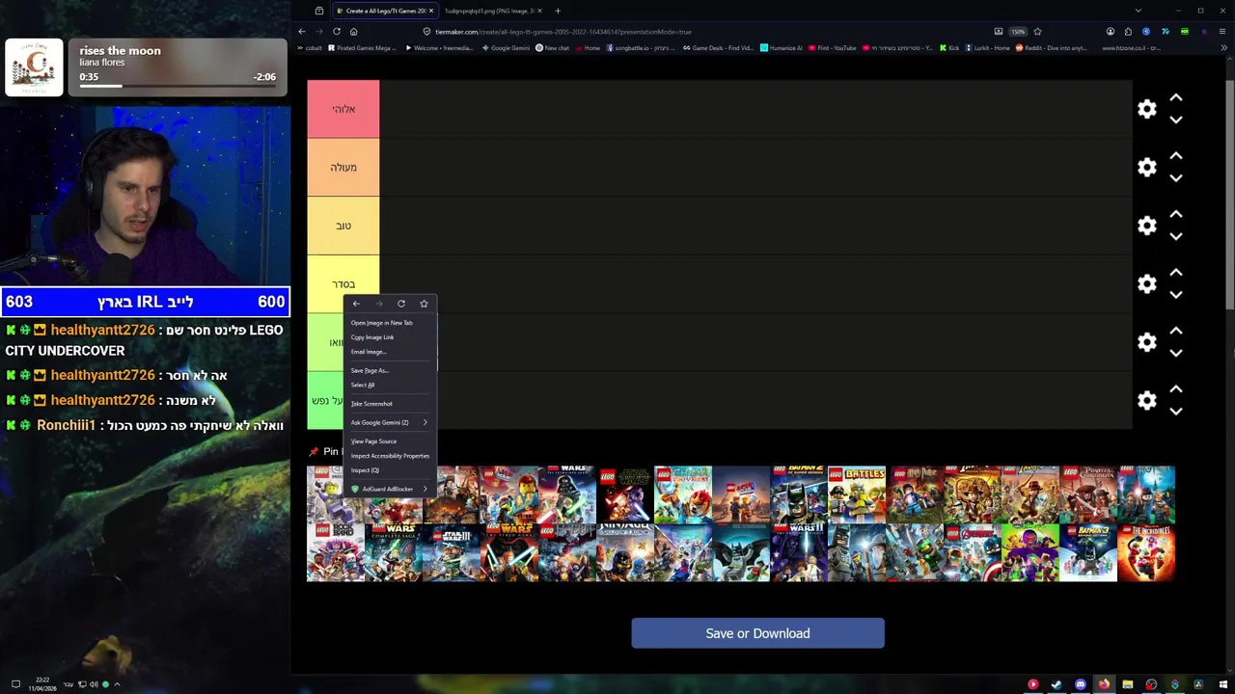Image resolution: width=1235 pixels, height=694 pixels.
Task: Choose Open Image in New Tab
Action: point(390,323)
